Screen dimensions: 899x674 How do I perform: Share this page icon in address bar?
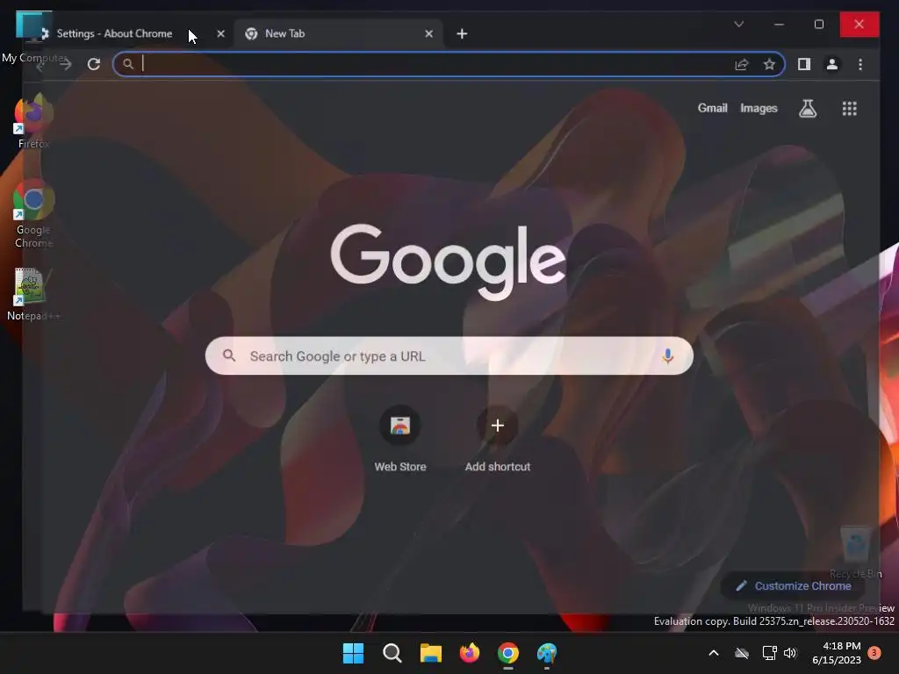click(742, 64)
